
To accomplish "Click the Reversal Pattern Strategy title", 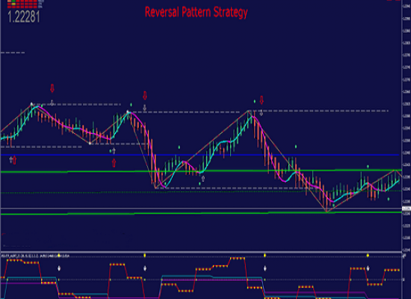I will point(196,12).
